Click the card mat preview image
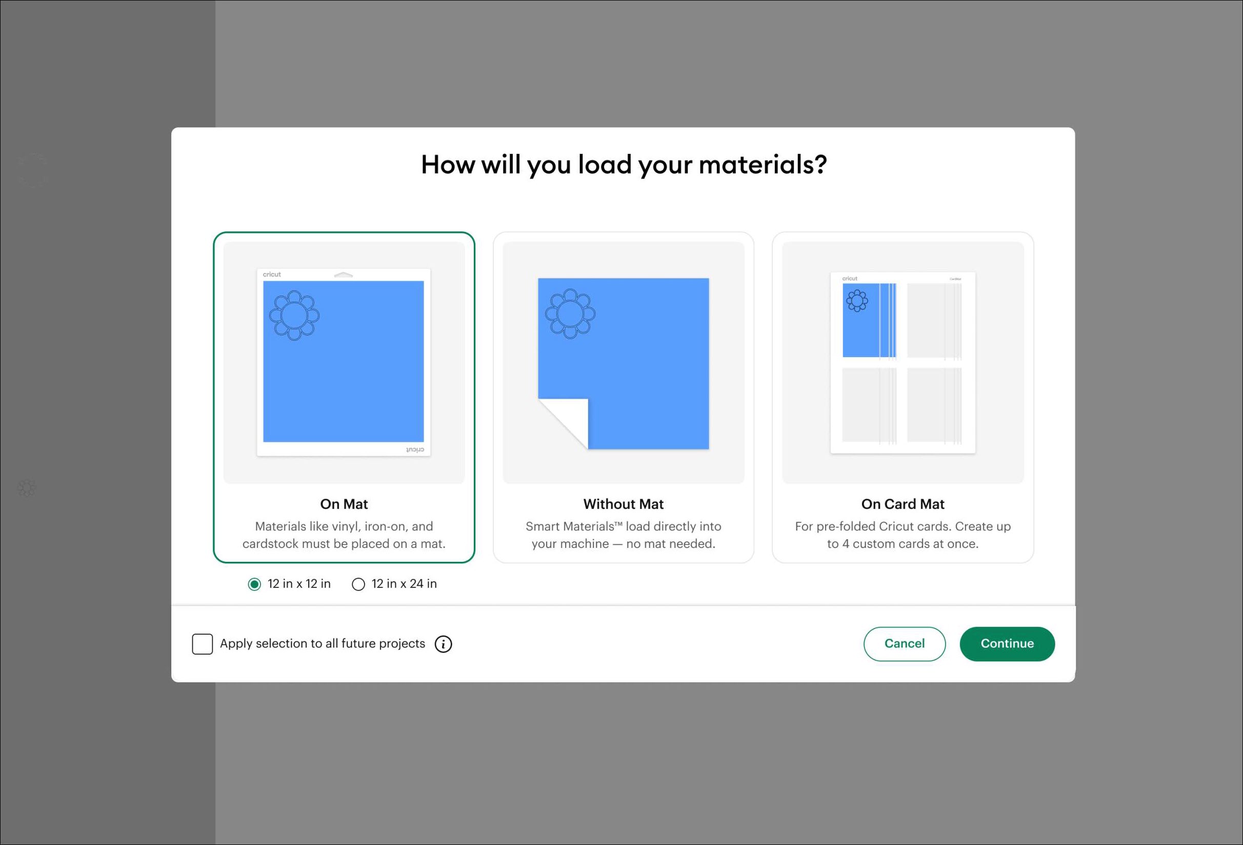Image resolution: width=1243 pixels, height=845 pixels. pyautogui.click(x=902, y=362)
